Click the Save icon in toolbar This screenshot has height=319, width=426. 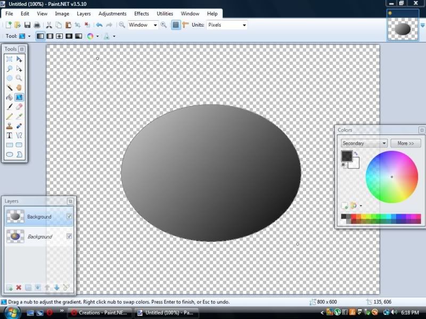(27, 25)
